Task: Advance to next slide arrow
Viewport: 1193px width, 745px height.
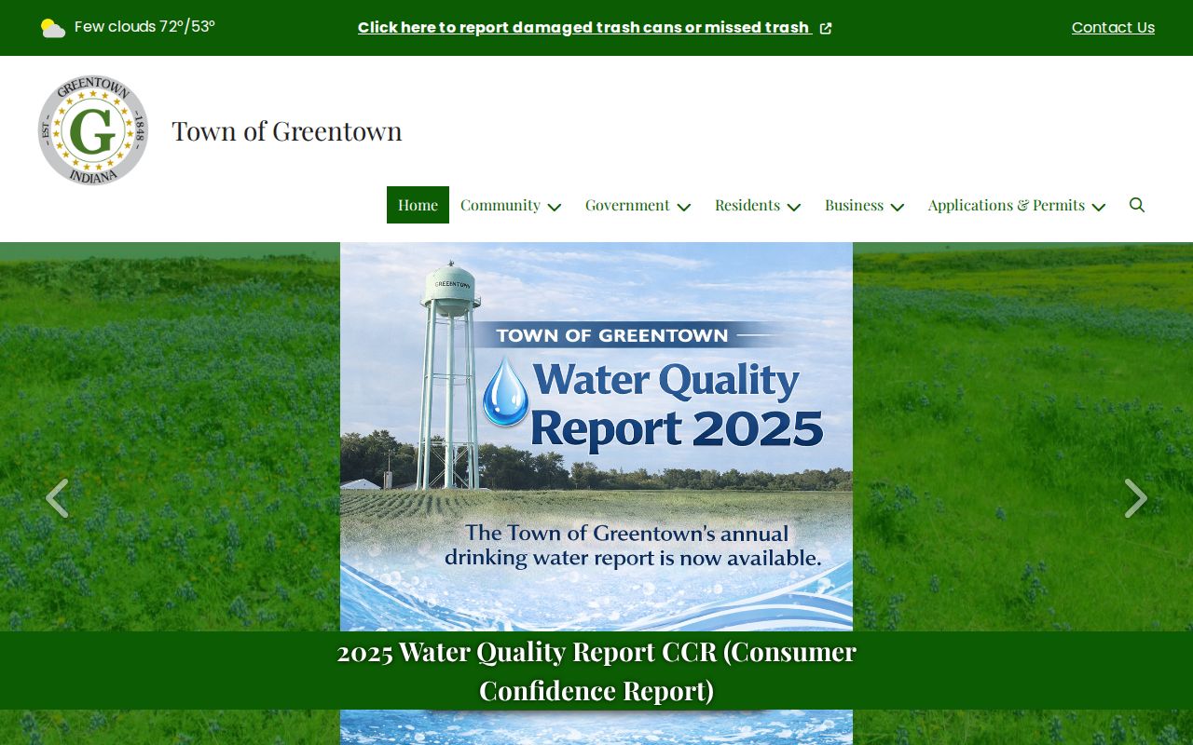Action: 1135,498
